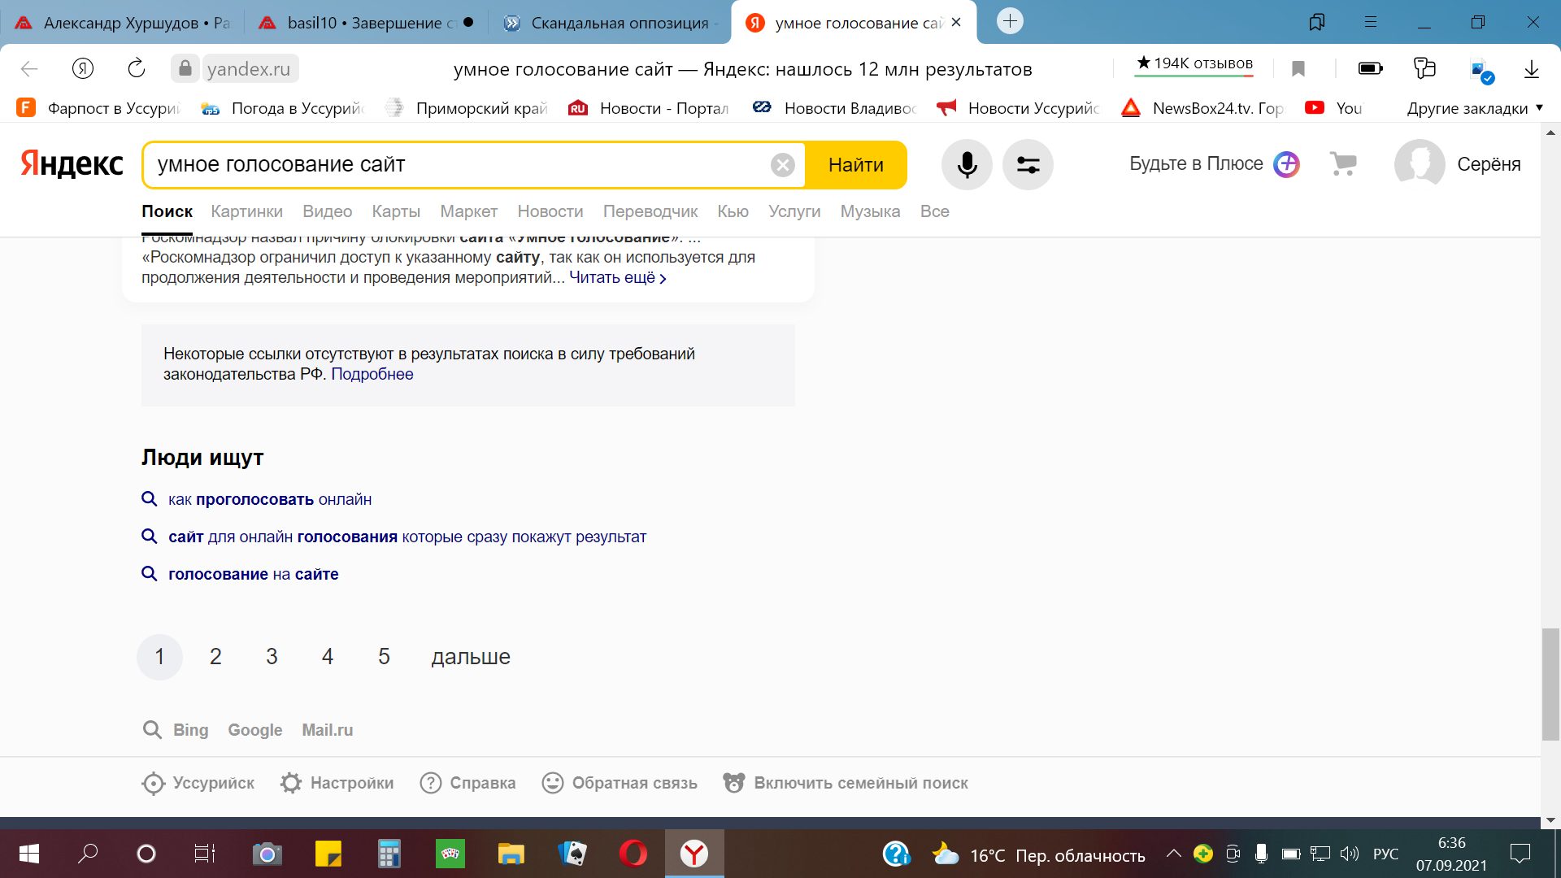This screenshot has height=878, width=1561.
Task: Open the weather widget in taskbar
Action: [1038, 855]
